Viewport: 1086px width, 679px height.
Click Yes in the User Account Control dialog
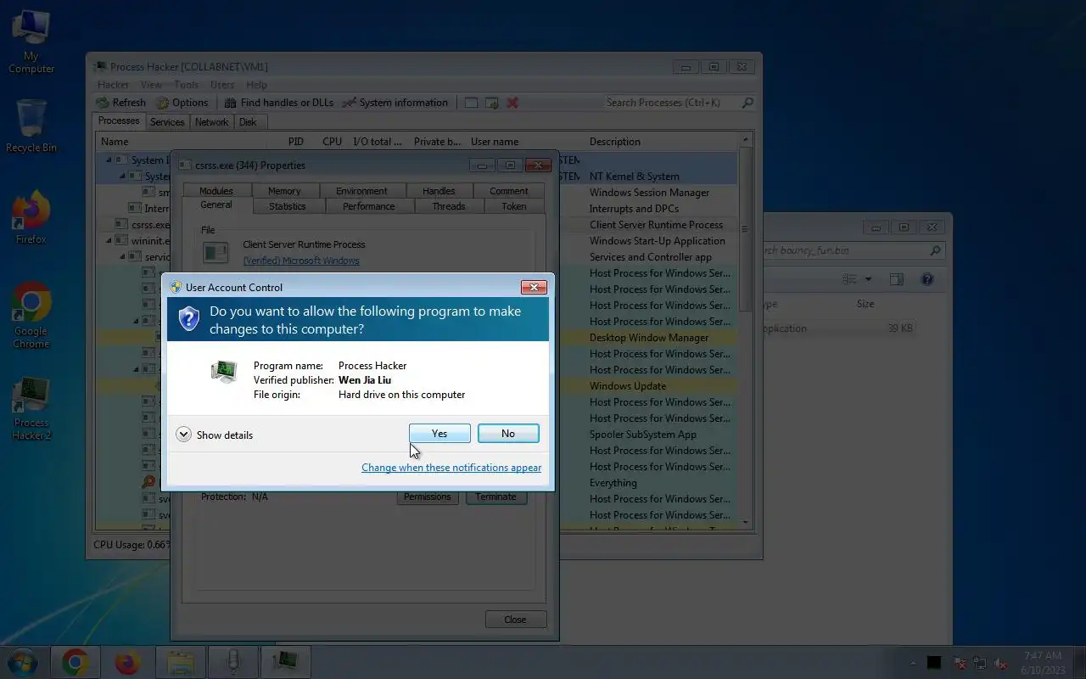click(439, 434)
